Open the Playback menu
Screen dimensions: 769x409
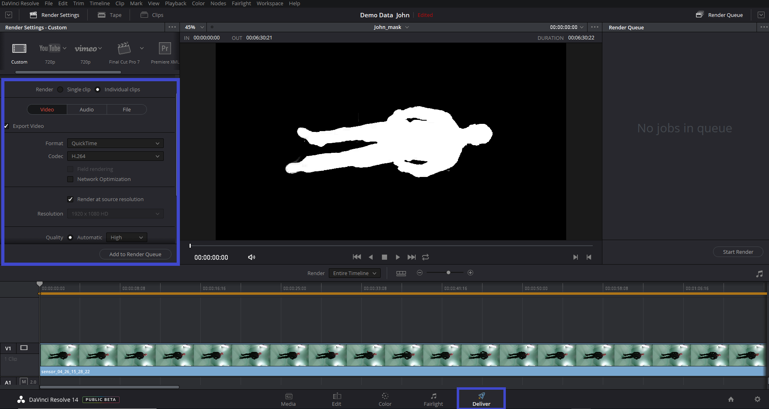175,3
